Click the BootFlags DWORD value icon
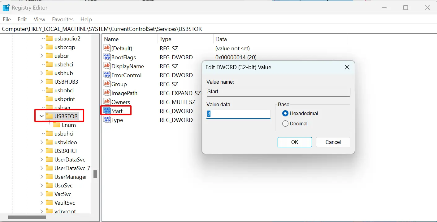The image size is (437, 222). tap(107, 57)
